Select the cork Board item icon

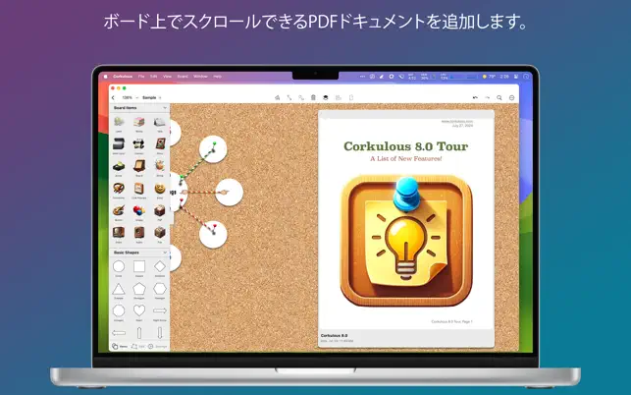point(138,166)
